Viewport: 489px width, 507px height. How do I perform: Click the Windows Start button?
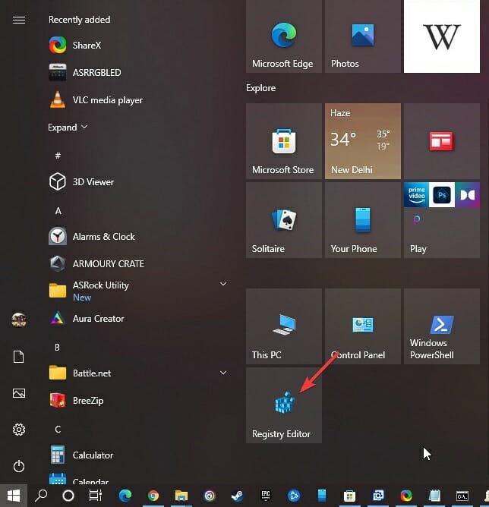coord(13,496)
